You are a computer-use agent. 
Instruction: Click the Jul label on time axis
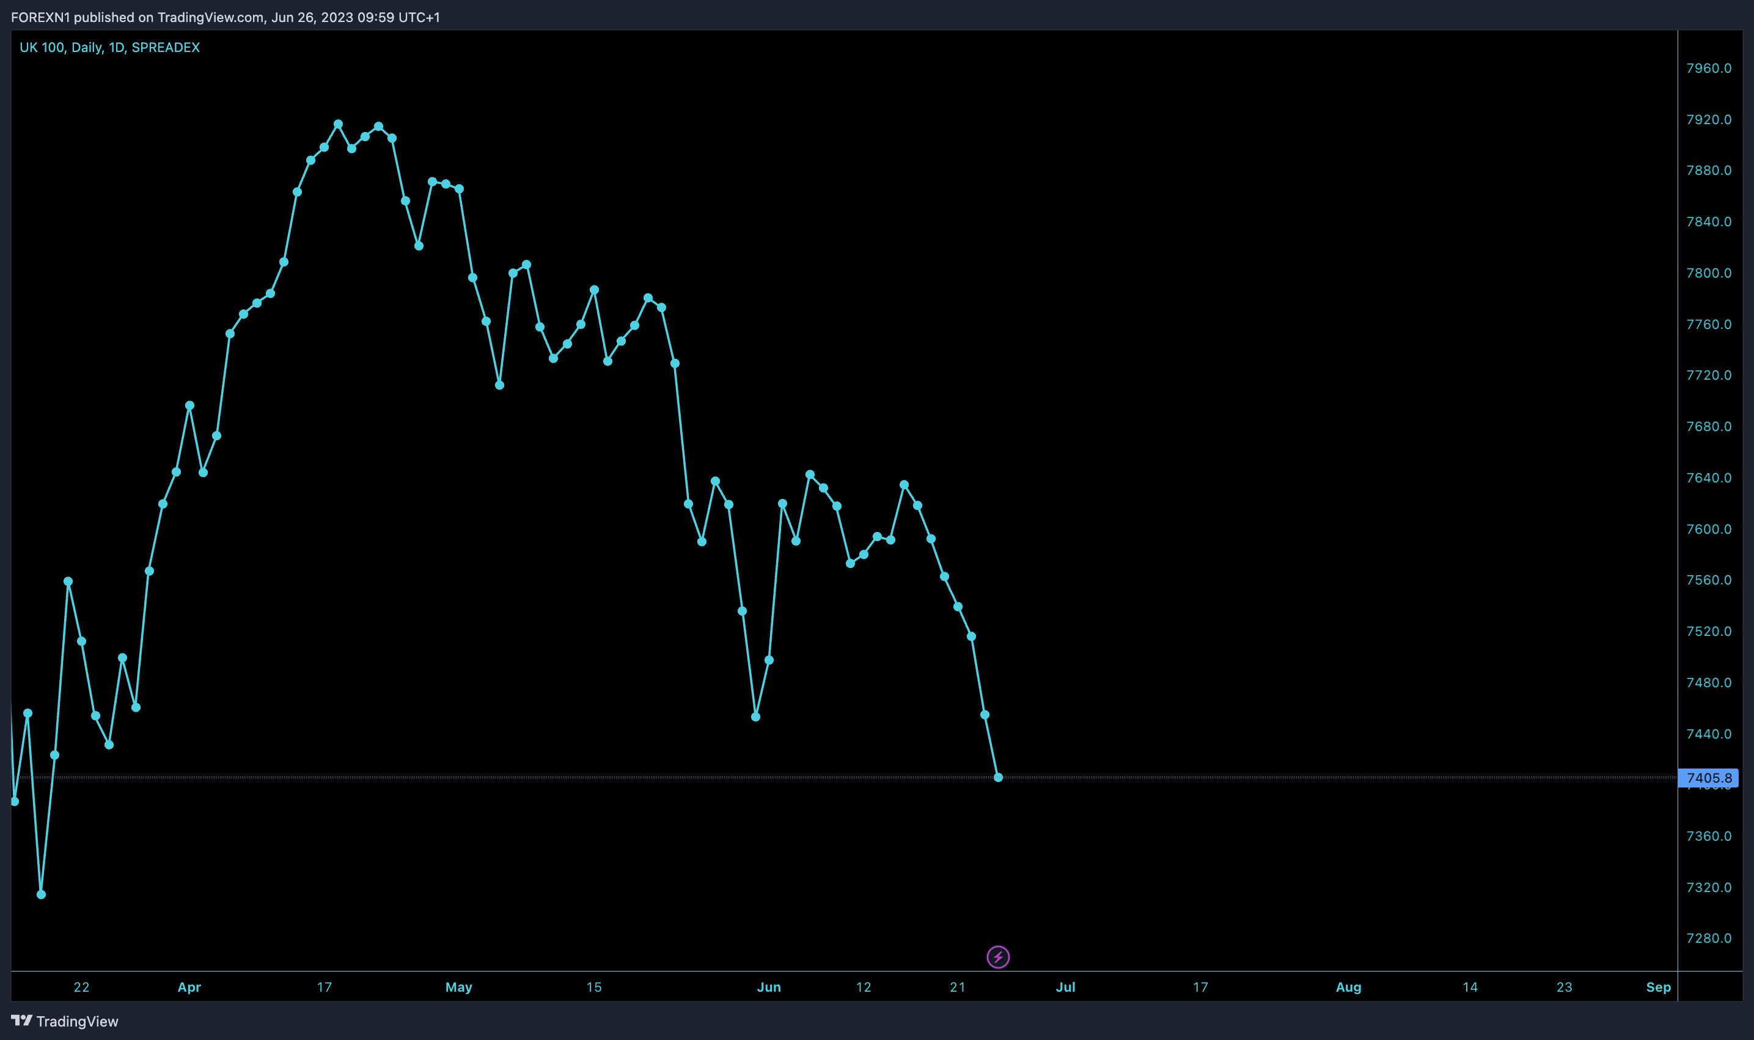click(x=1065, y=987)
